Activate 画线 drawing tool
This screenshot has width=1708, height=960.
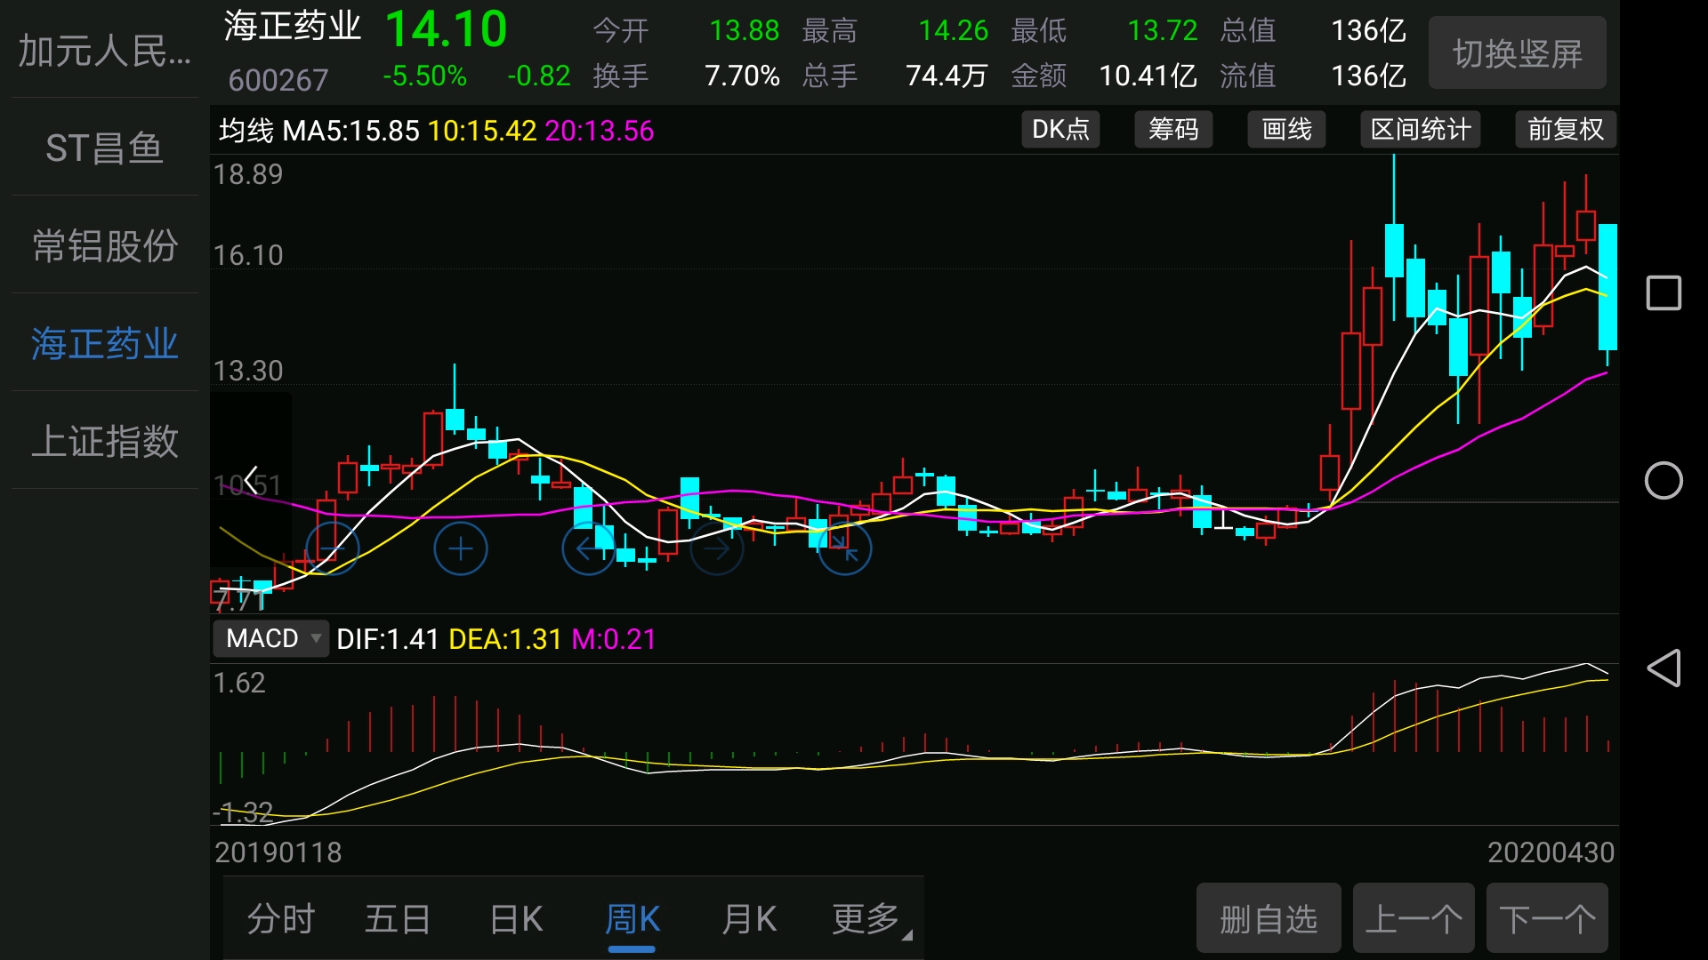[1286, 130]
